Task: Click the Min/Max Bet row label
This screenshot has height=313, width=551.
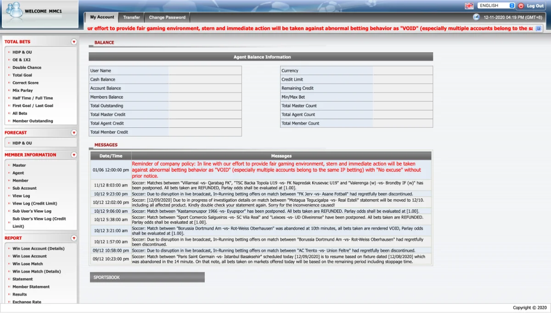Action: (x=293, y=97)
